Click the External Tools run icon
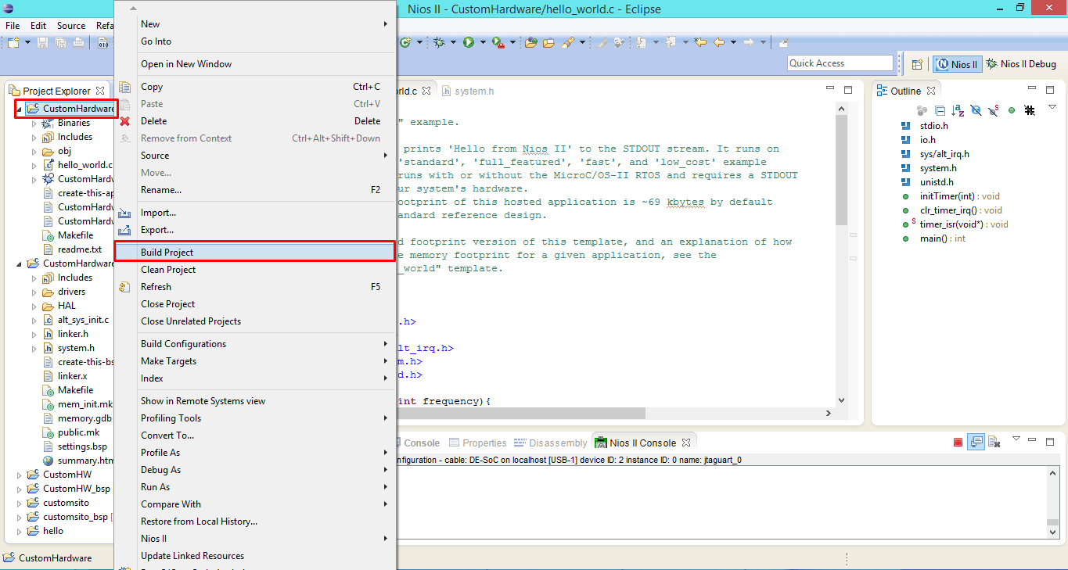This screenshot has height=570, width=1068. tap(498, 42)
